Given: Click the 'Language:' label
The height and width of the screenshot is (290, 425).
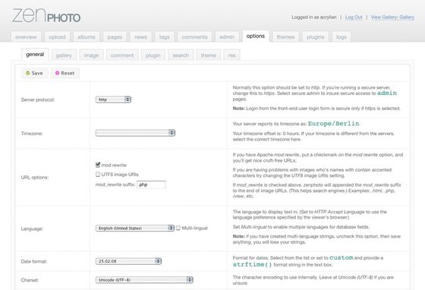Looking at the screenshot, I should (32, 229).
